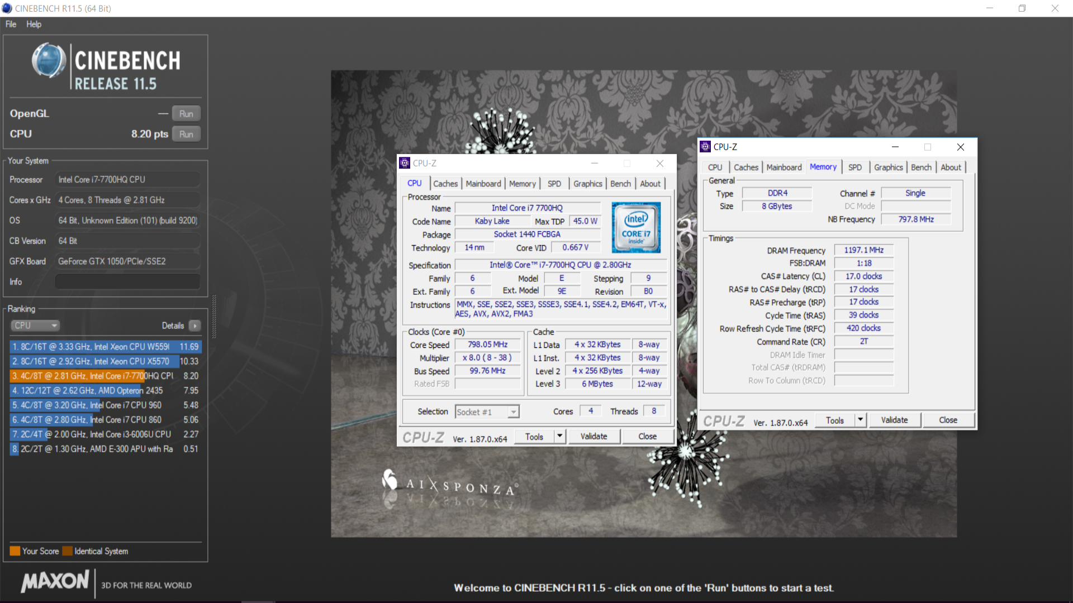1073x603 pixels.
Task: Restore down the Cinebench window
Action: click(x=1022, y=8)
